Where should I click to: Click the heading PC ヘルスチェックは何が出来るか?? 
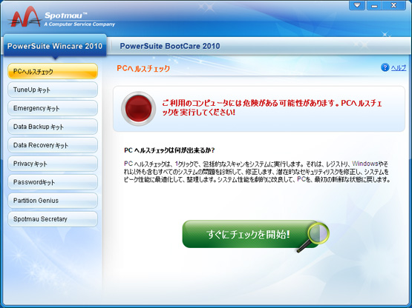[x=169, y=150]
